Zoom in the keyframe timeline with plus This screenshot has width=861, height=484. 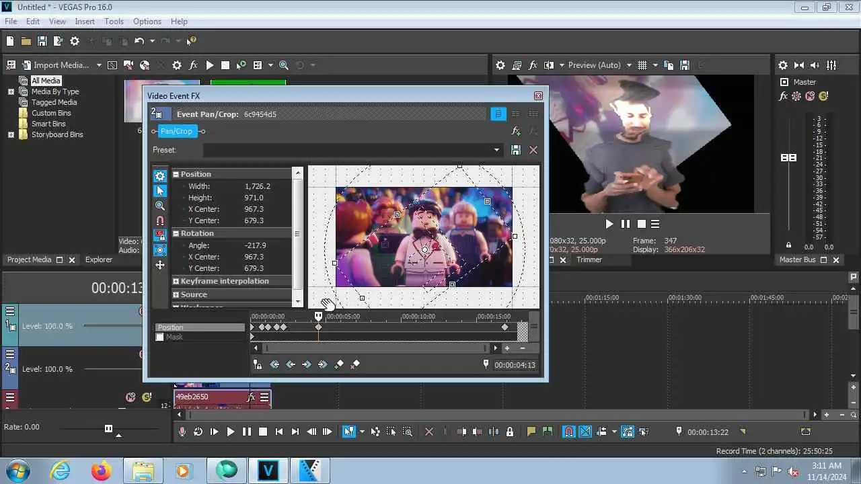[x=507, y=348]
